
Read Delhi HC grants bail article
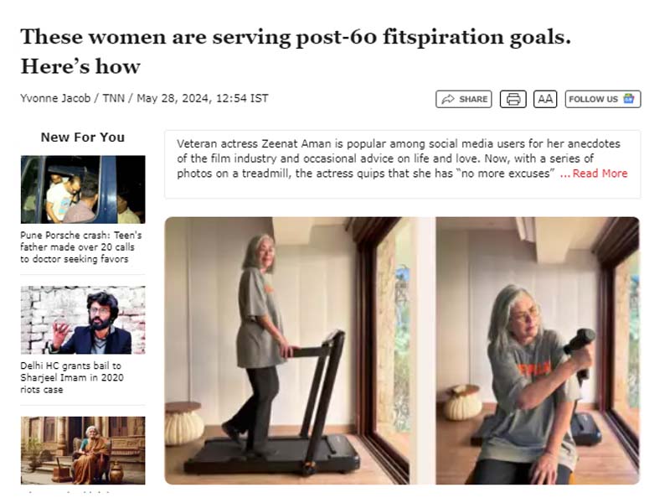coord(72,378)
